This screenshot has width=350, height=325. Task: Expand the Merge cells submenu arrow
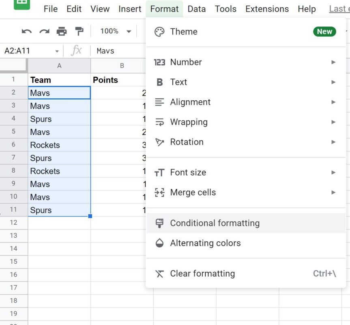click(333, 193)
